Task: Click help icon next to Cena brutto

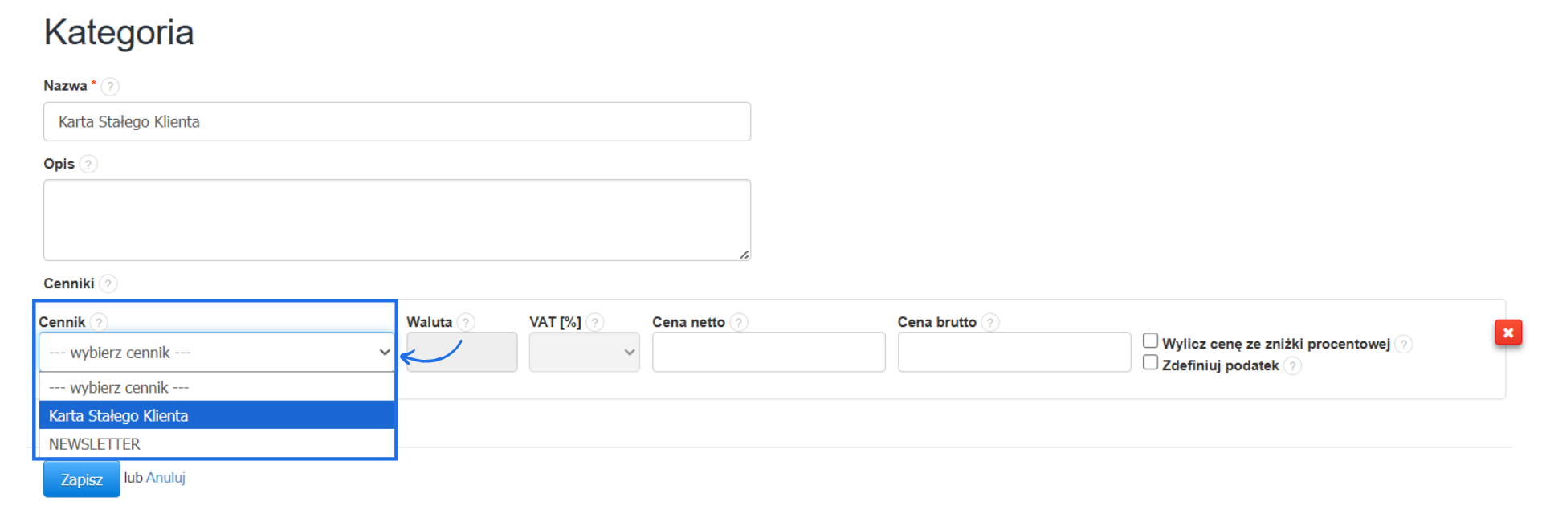Action: (990, 322)
